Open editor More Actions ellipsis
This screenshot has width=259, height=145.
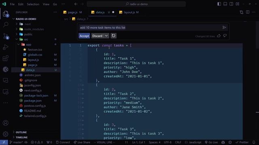[x=254, y=12]
